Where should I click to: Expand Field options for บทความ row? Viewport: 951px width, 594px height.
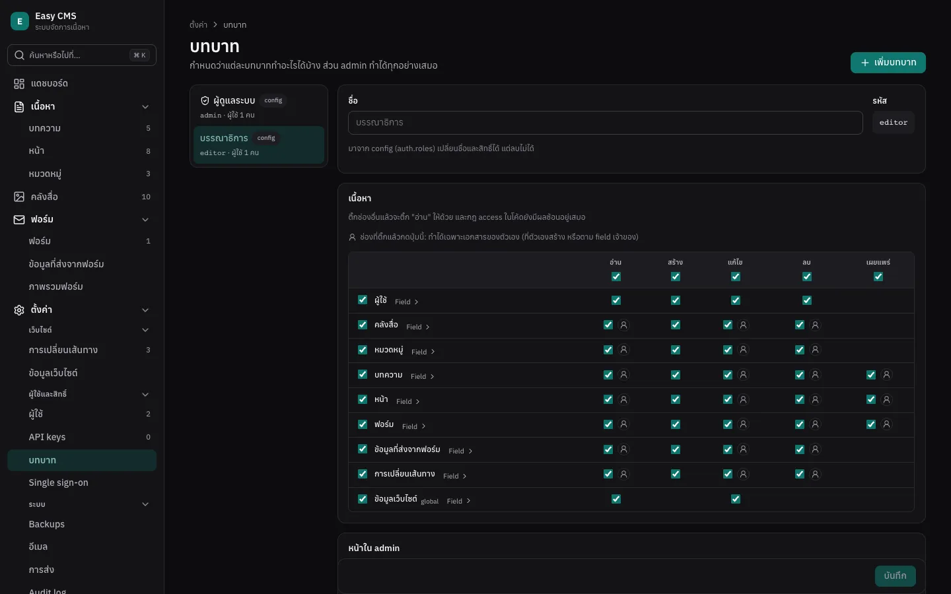tap(423, 376)
